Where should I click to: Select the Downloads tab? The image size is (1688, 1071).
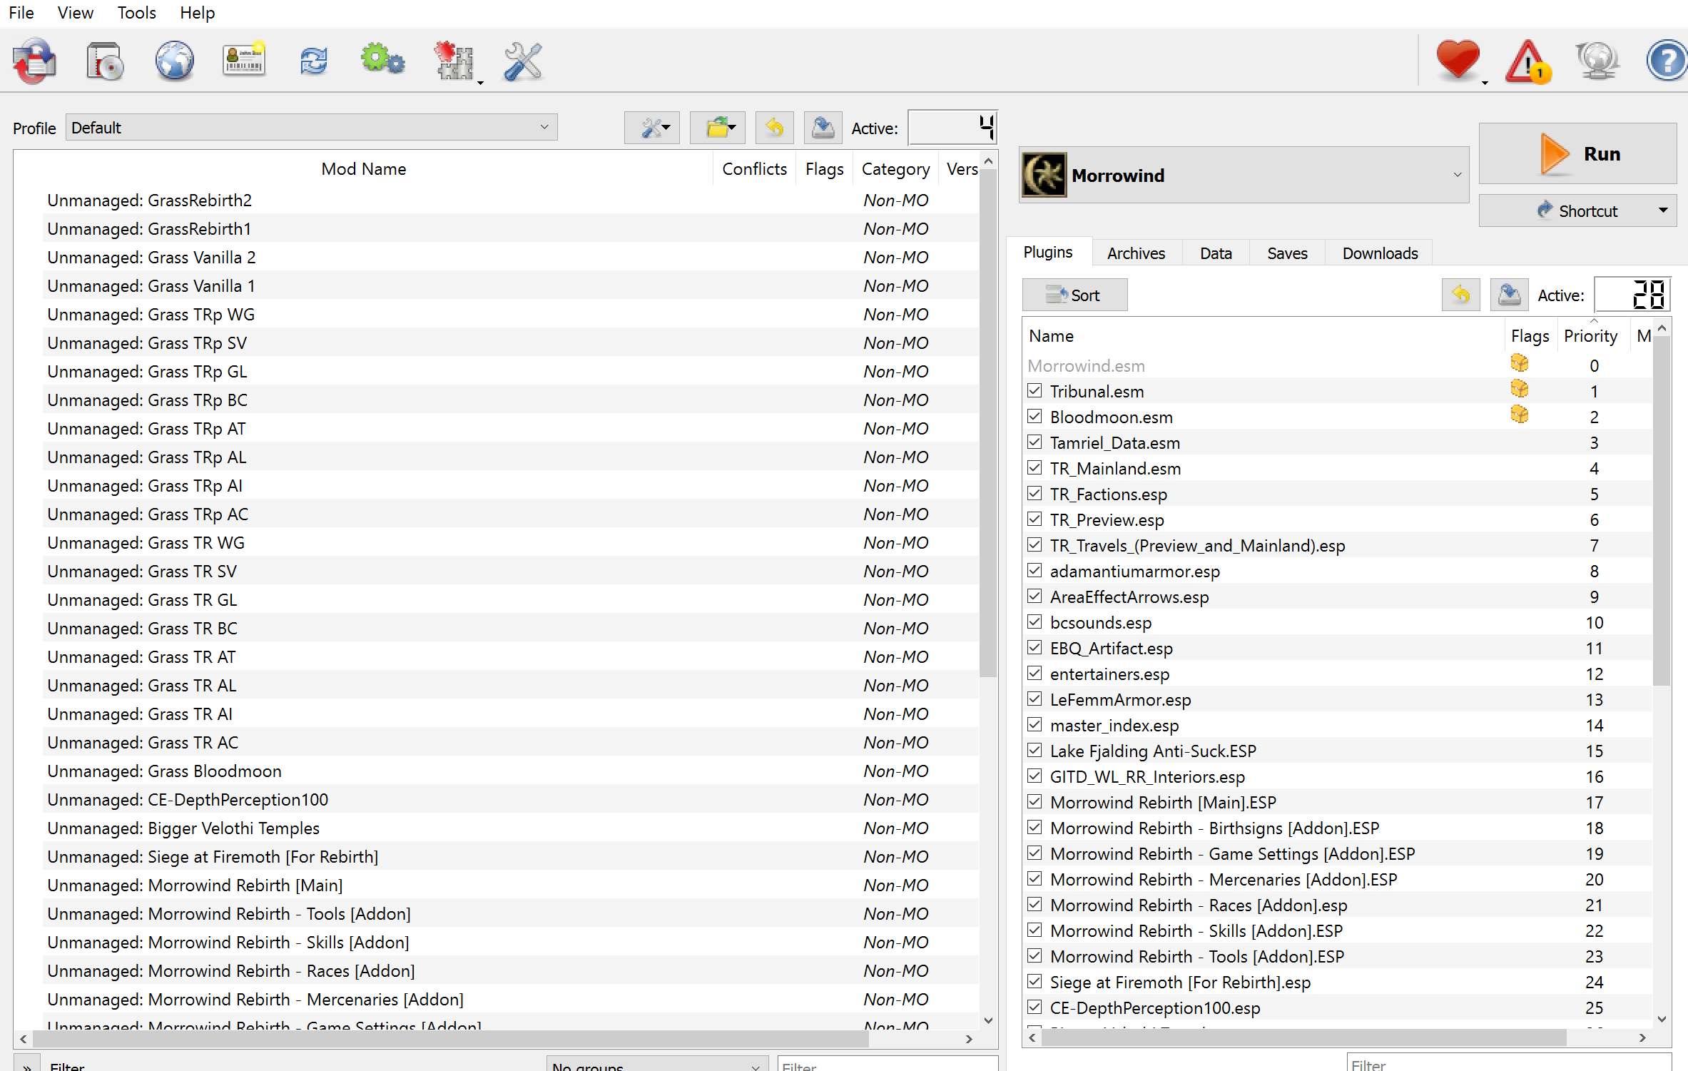(x=1379, y=253)
